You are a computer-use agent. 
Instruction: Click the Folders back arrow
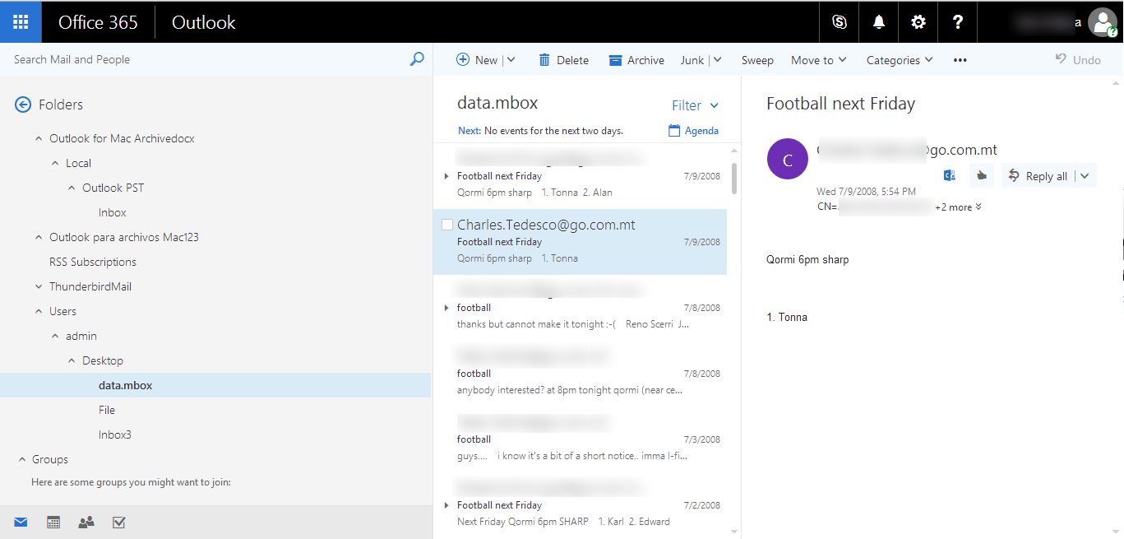click(x=22, y=105)
